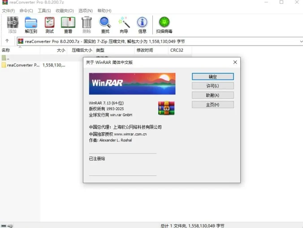Show archive 信息 (Info) icon
Image resolution: width=303 pixels, height=228 pixels.
(142, 25)
